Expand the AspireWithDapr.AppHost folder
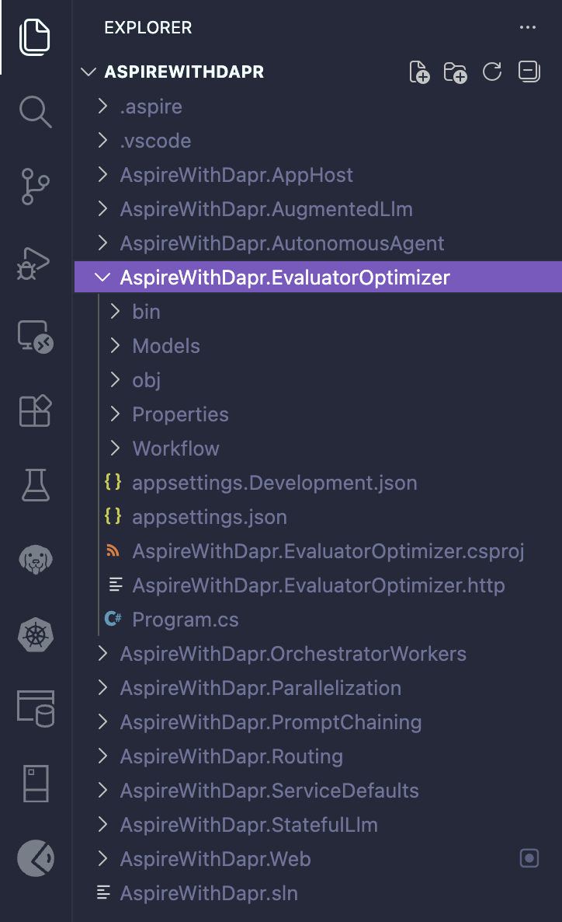Image resolution: width=562 pixels, height=922 pixels. (x=236, y=175)
